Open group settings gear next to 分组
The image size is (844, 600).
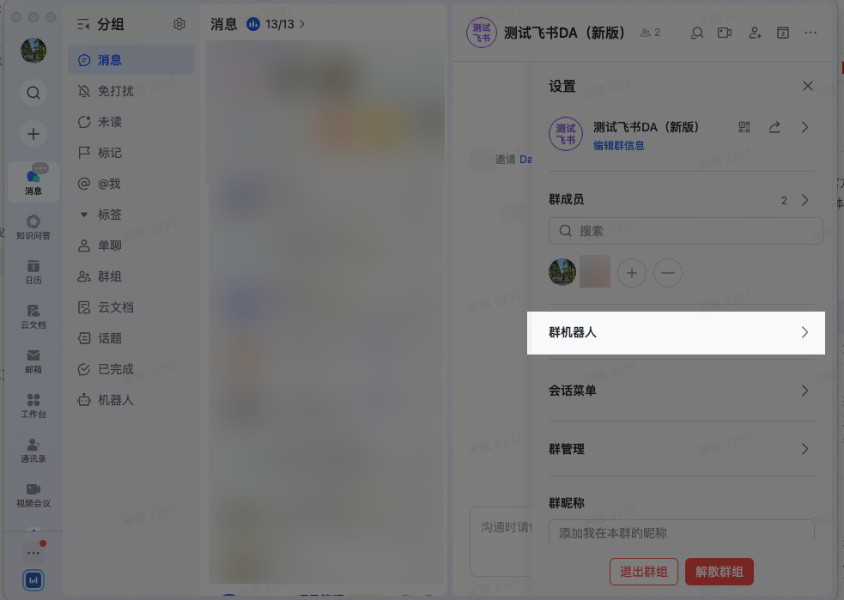(x=179, y=24)
